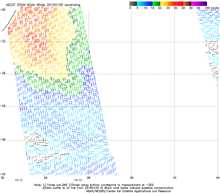The width and height of the screenshot is (220, 193).
Task: Click the gray 0-5 knots color swatch
Action: tap(133, 4)
